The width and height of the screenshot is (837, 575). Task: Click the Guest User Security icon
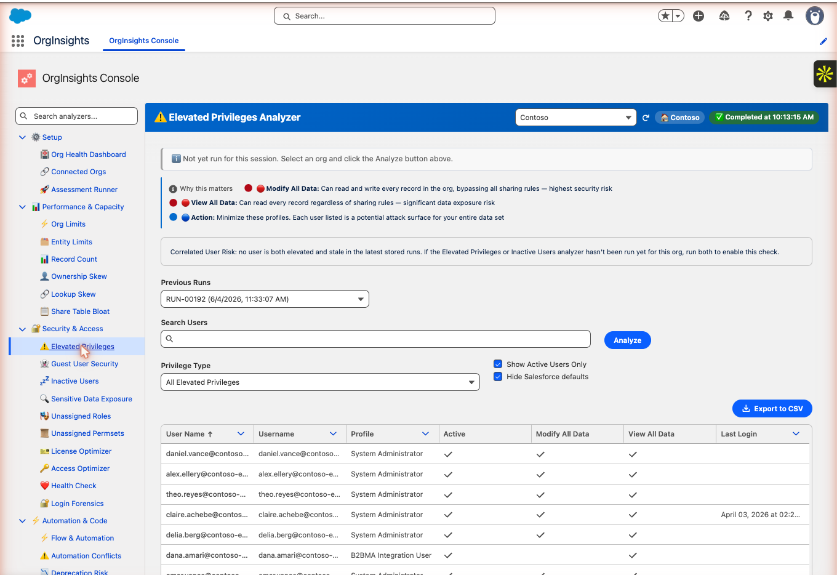coord(44,364)
